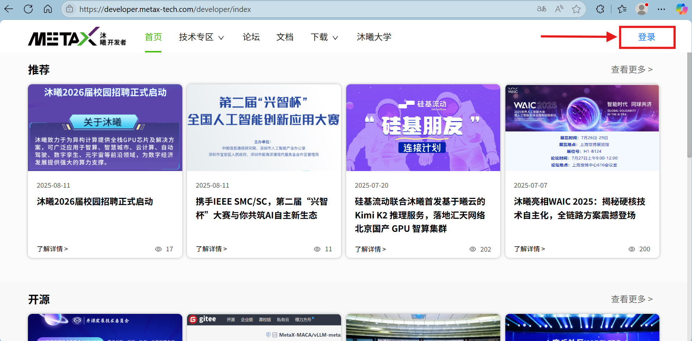Open the 沐曦大学 navigation item
This screenshot has height=341, width=692.
point(374,37)
